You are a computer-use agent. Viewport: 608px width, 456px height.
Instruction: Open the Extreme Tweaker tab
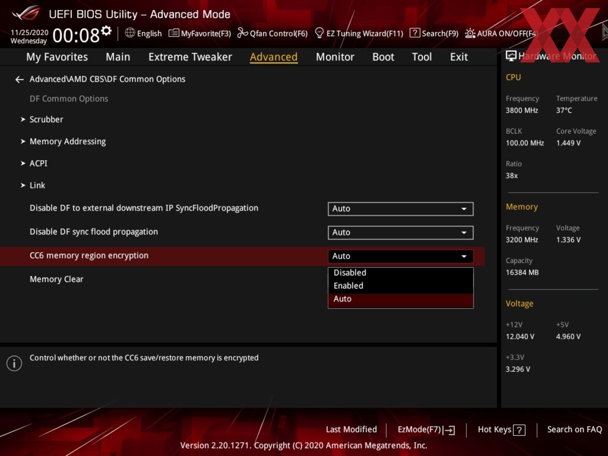click(x=190, y=57)
